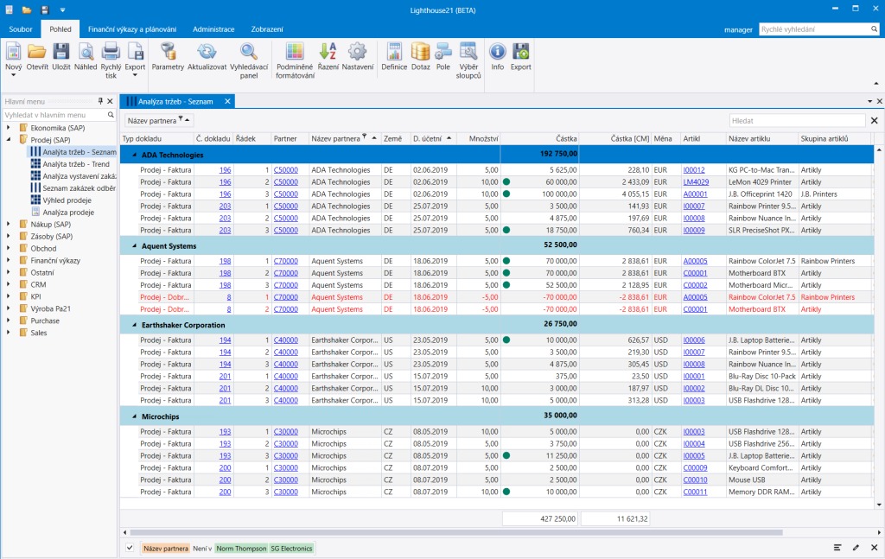Collapse the Microchips group row

[134, 416]
